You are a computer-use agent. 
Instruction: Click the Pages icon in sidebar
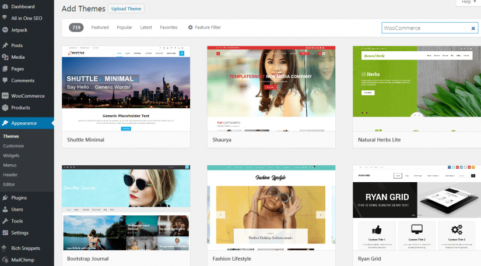click(x=5, y=69)
